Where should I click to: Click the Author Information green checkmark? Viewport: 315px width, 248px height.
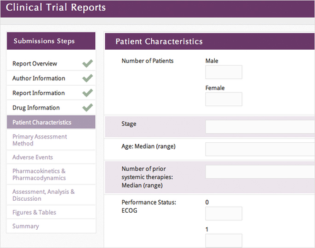pyautogui.click(x=88, y=78)
